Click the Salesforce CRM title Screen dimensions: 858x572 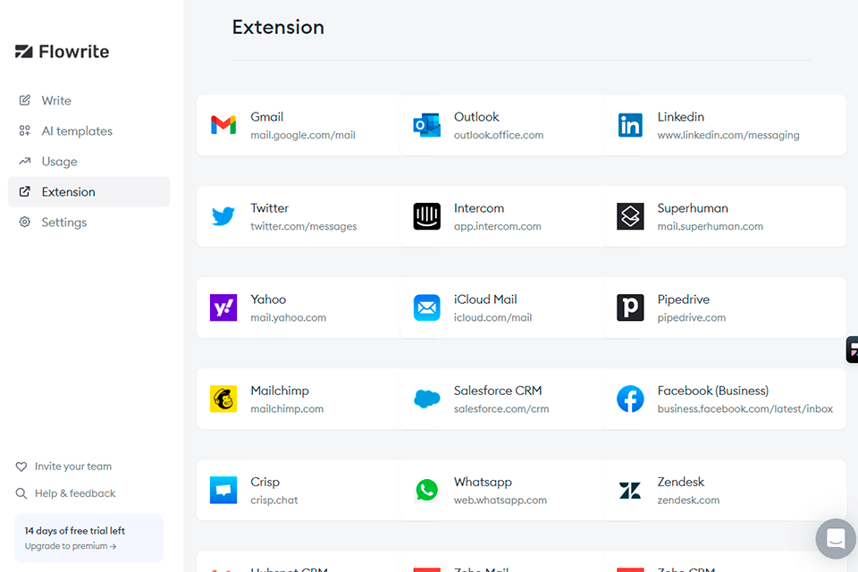pyautogui.click(x=498, y=391)
